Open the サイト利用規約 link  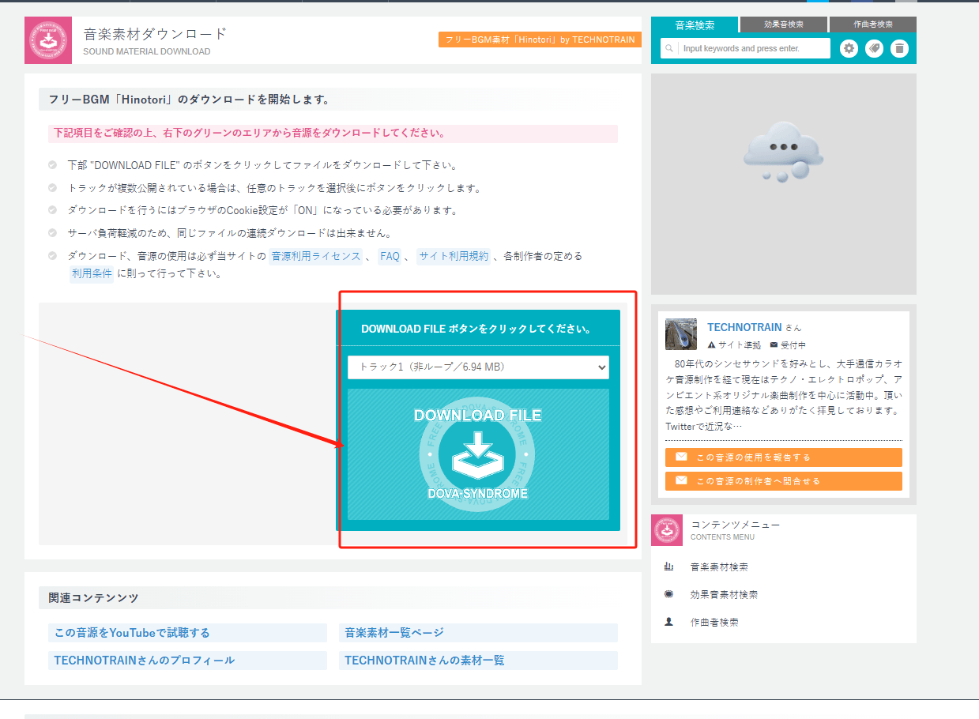point(453,257)
